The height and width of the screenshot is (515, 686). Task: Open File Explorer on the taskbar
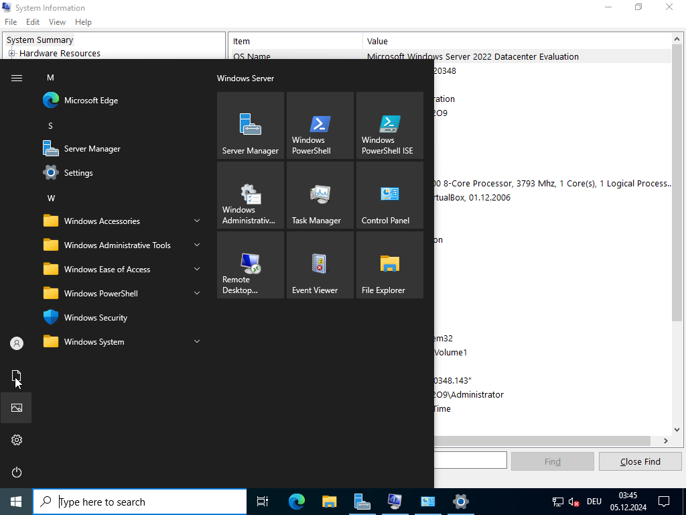point(329,502)
